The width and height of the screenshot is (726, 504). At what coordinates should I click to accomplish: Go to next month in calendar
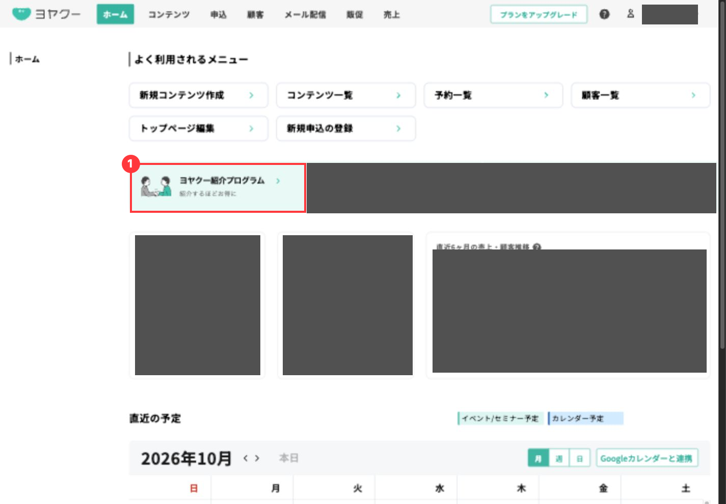coord(257,458)
